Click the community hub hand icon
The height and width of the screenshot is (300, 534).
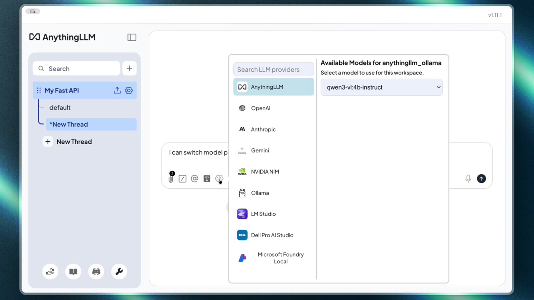click(50, 271)
